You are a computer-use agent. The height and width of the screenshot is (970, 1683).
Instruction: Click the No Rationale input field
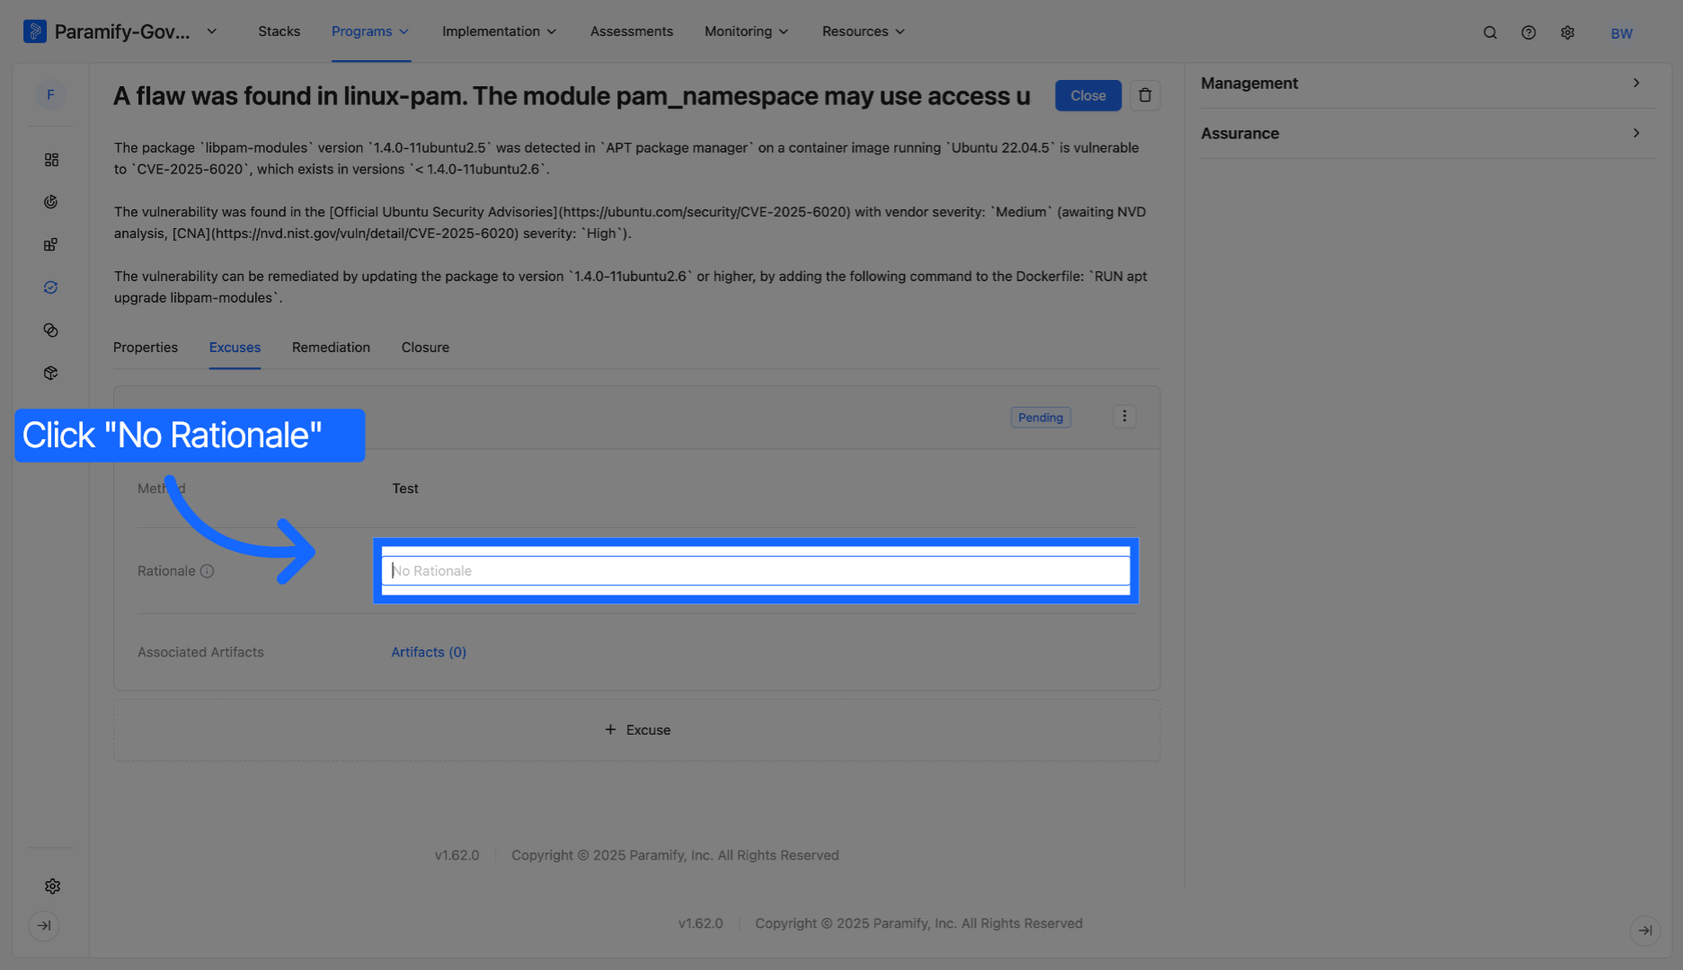click(756, 571)
